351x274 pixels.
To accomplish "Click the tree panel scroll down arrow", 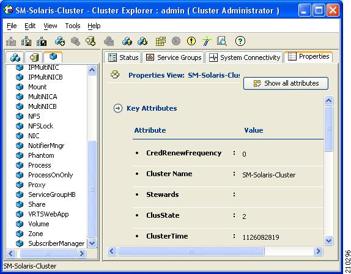I will 92,243.
